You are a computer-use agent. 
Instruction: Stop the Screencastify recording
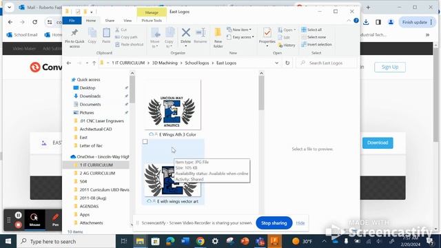coord(19,225)
